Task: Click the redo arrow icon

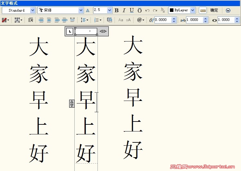Action: (x=155, y=10)
